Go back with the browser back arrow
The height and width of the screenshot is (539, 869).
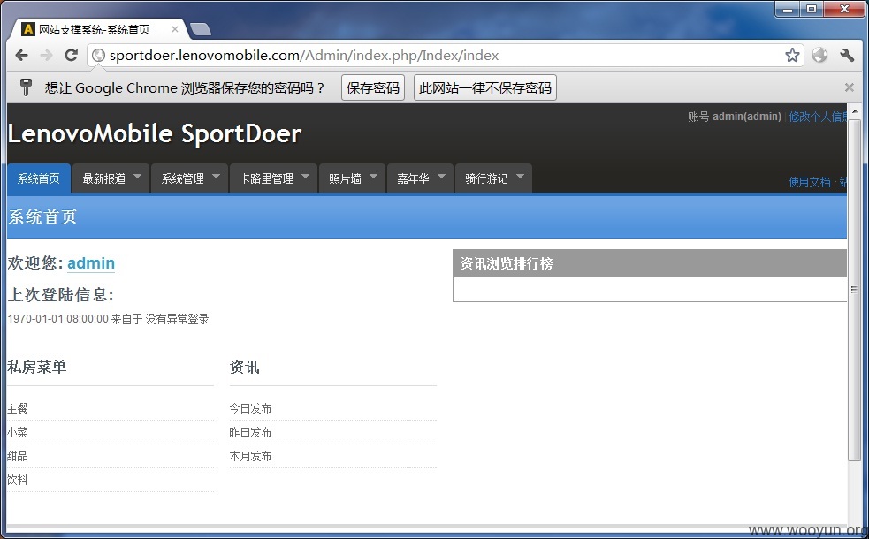[21, 55]
